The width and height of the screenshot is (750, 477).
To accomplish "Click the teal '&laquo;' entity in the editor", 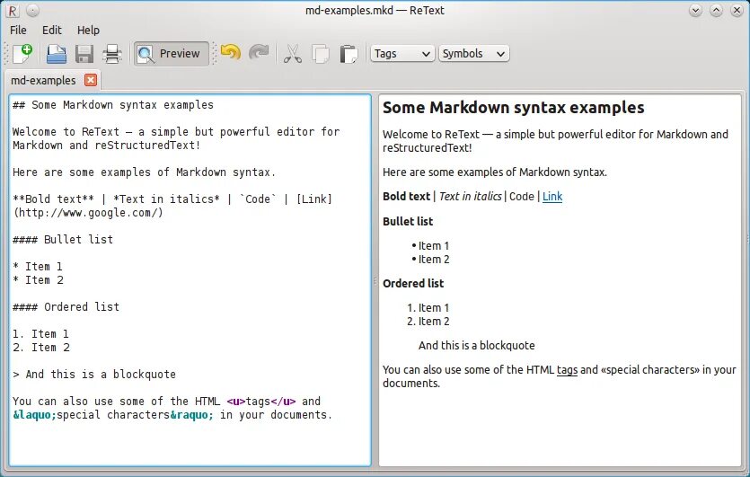I will point(34,415).
